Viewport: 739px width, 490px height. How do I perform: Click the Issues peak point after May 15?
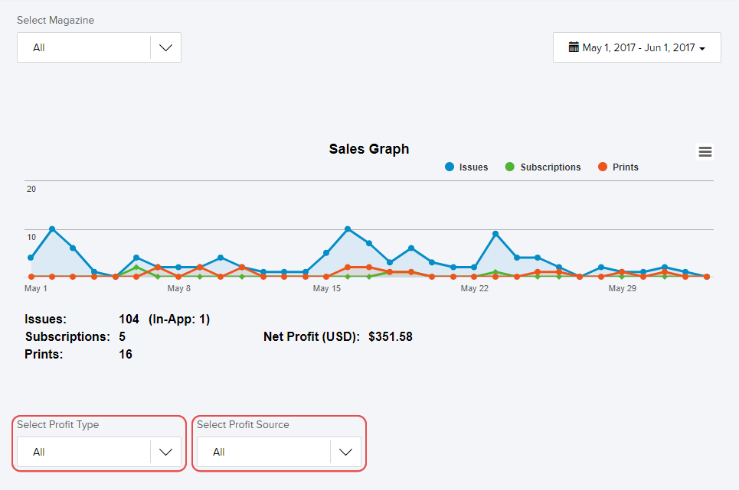[x=348, y=229]
